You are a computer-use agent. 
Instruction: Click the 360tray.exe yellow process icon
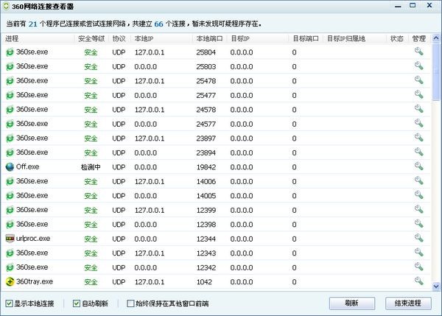click(10, 281)
